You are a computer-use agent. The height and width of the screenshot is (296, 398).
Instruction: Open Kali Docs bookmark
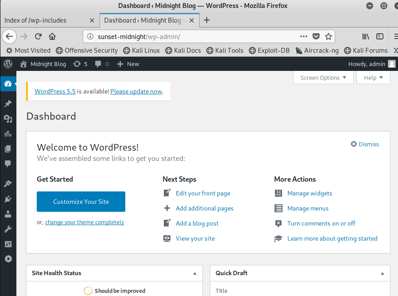pos(183,51)
